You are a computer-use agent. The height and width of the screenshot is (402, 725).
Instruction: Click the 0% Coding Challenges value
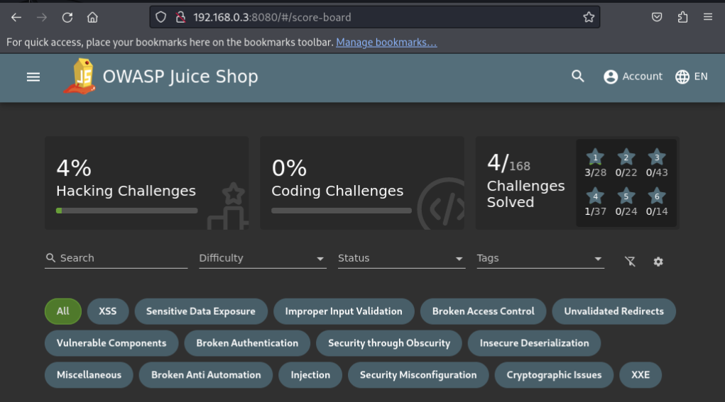(289, 168)
